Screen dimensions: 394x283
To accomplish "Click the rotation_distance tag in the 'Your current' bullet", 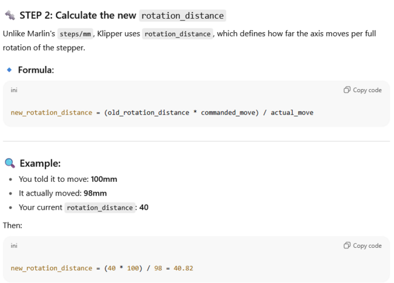I will pos(100,208).
